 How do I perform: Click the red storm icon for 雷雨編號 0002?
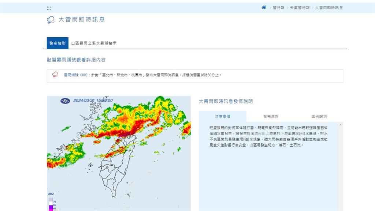coord(55,75)
